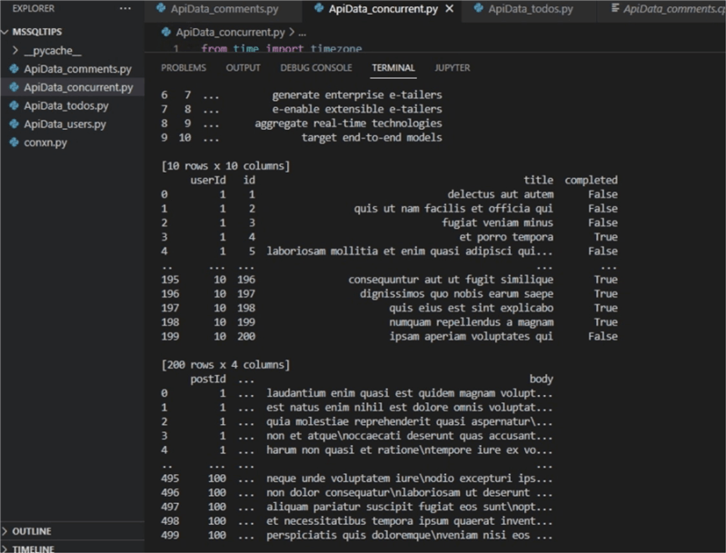Image resolution: width=726 pixels, height=553 pixels.
Task: Click 'aggregate real-time technologies' terminal line
Action: [348, 123]
